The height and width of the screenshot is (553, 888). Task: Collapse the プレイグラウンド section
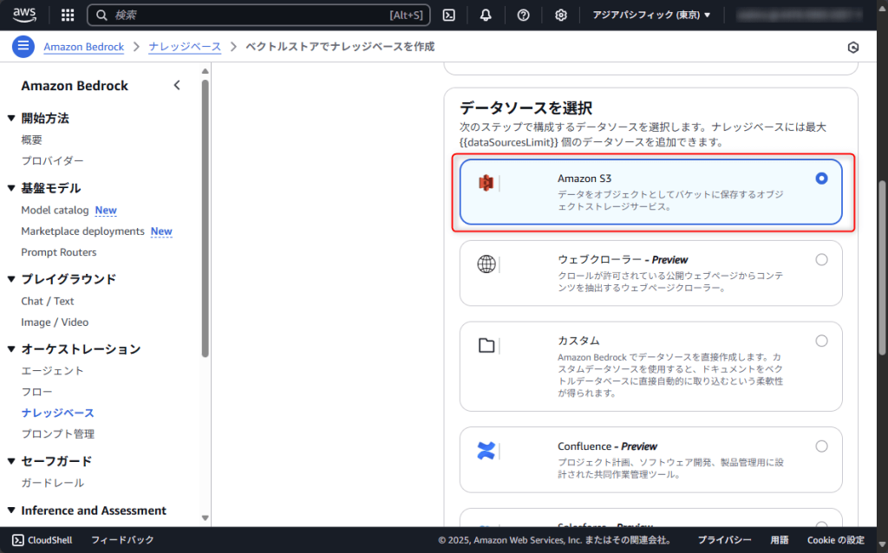pyautogui.click(x=10, y=279)
